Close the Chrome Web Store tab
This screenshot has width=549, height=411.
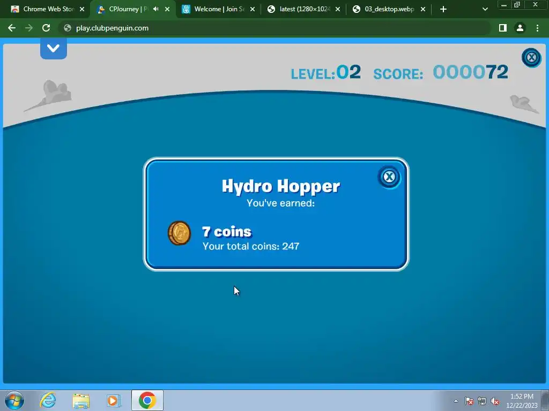point(82,9)
